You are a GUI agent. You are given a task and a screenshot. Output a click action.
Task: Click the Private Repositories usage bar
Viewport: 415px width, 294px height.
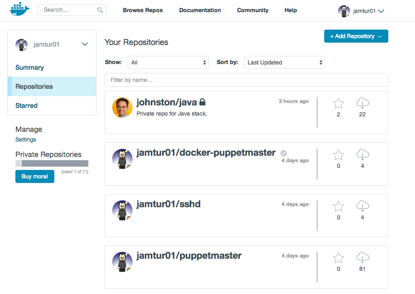pos(52,163)
